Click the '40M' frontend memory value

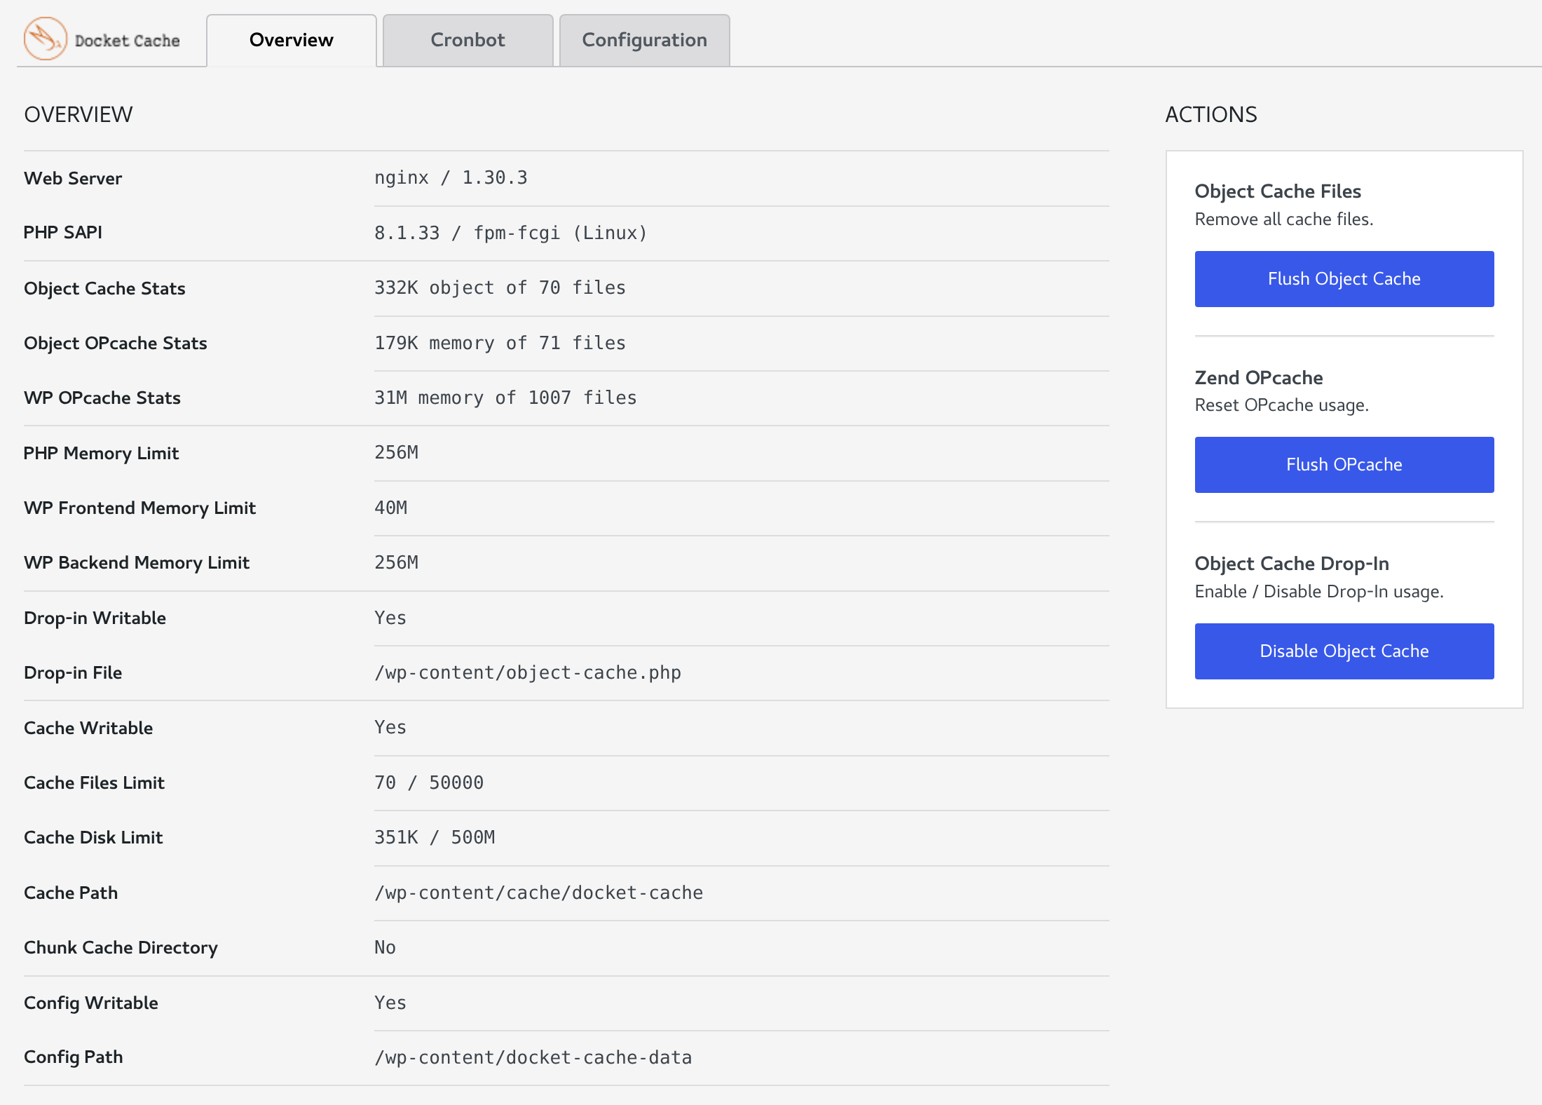click(x=390, y=508)
